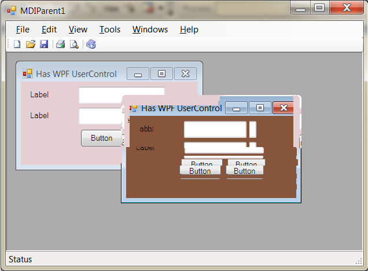Click the left Button in brown window
The image size is (368, 271).
coord(200,171)
